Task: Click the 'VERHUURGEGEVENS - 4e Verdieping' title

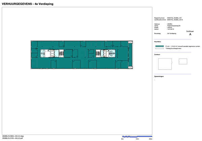Action: (x=28, y=4)
